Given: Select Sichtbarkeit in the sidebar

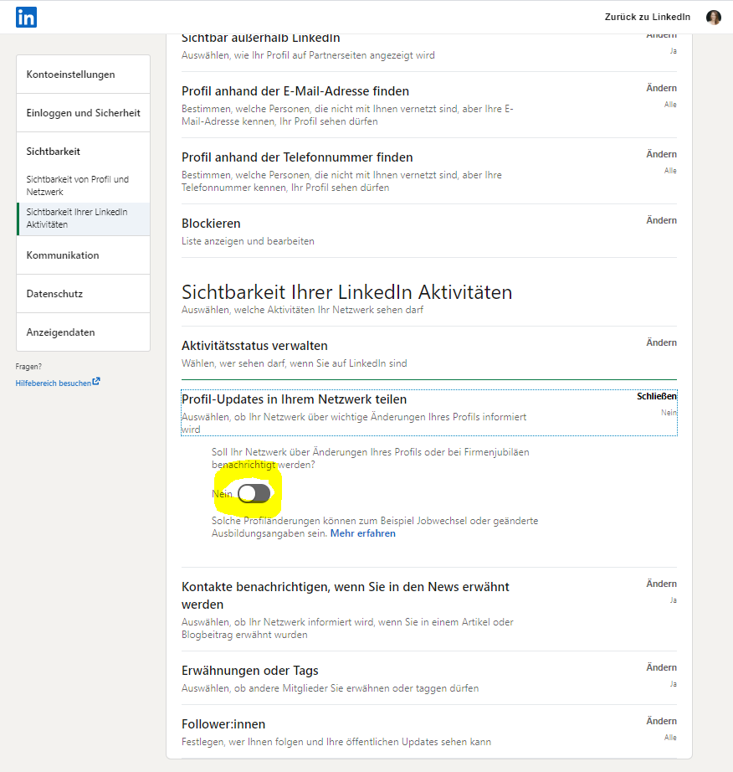Looking at the screenshot, I should click(53, 152).
